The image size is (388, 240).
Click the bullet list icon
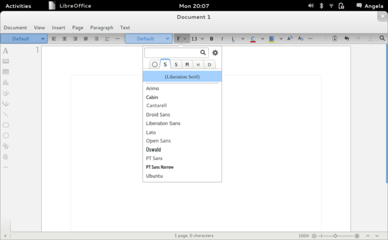tap(97, 39)
